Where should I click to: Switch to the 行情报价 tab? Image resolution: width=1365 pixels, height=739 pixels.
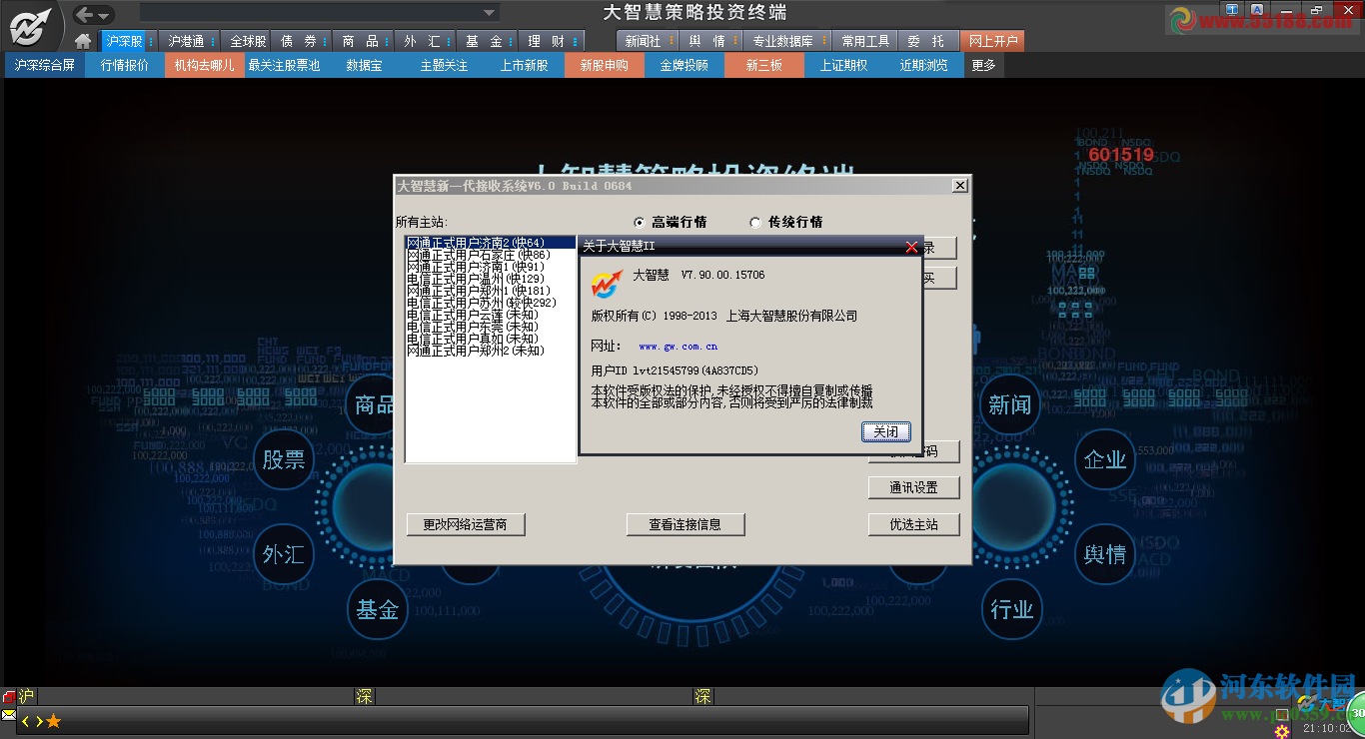[125, 65]
